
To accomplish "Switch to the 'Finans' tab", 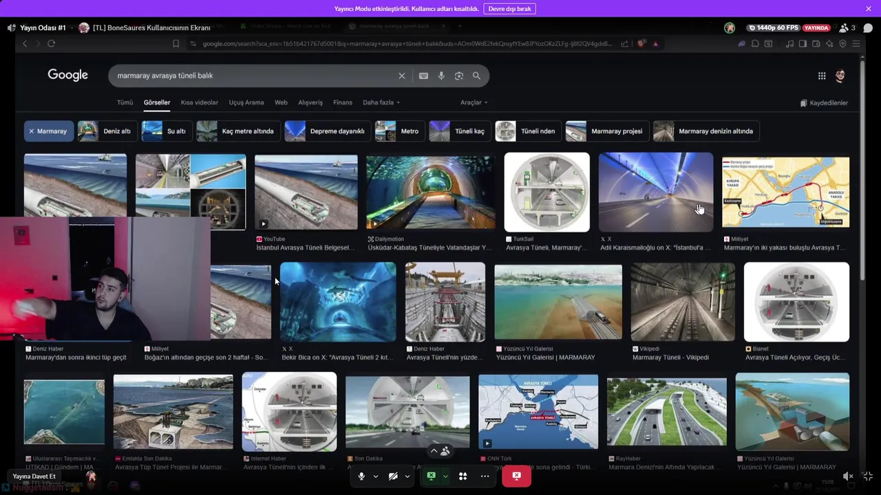I will [x=343, y=102].
